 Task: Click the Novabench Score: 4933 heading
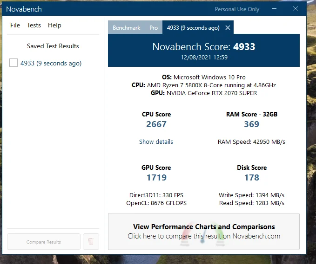204,47
